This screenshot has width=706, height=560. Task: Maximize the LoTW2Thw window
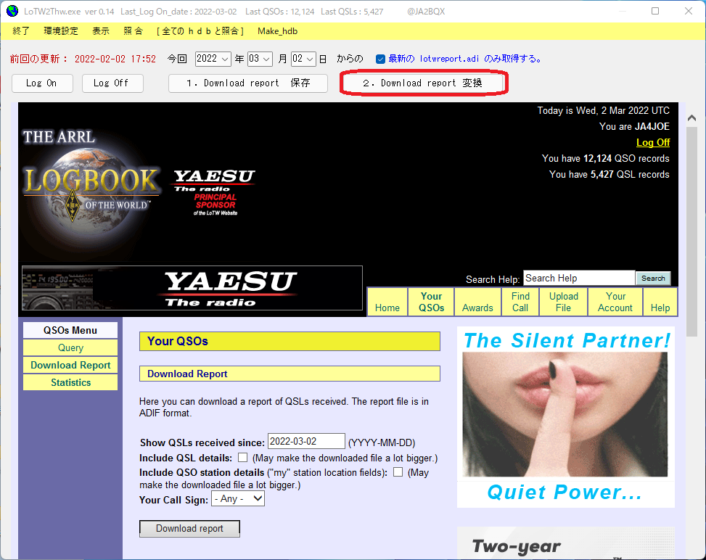click(x=655, y=12)
